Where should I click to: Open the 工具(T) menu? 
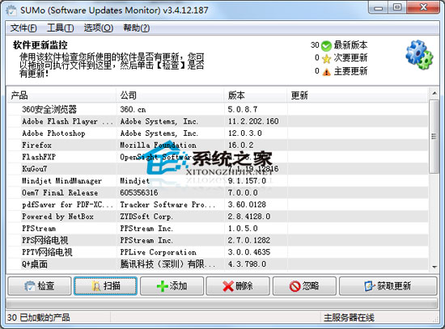click(61, 27)
